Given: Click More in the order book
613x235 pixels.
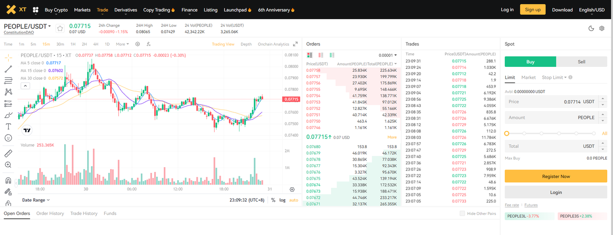Looking at the screenshot, I should click(x=392, y=137).
